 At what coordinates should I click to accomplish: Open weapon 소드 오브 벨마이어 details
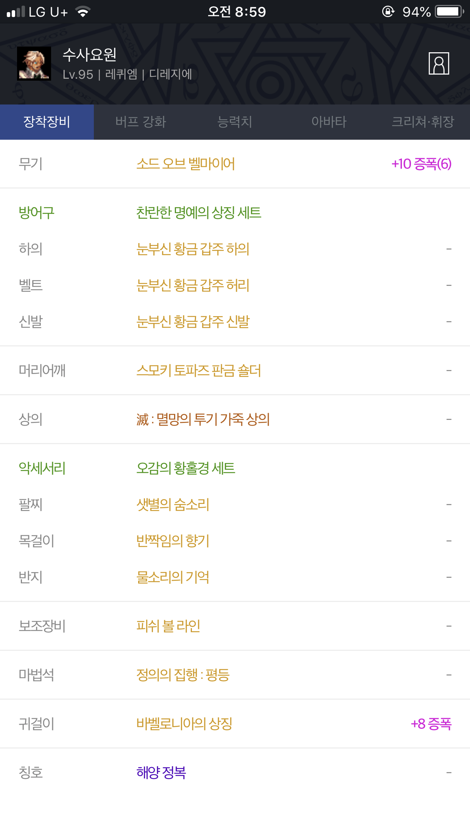coord(185,164)
